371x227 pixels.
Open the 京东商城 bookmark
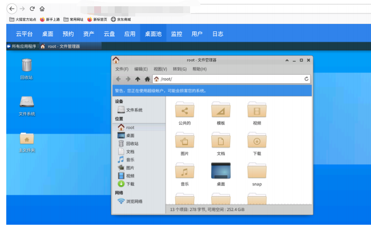(x=121, y=19)
